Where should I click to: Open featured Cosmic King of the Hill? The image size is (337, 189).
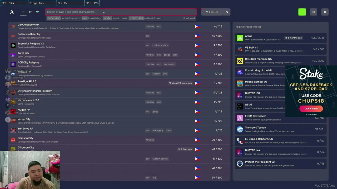click(x=260, y=72)
